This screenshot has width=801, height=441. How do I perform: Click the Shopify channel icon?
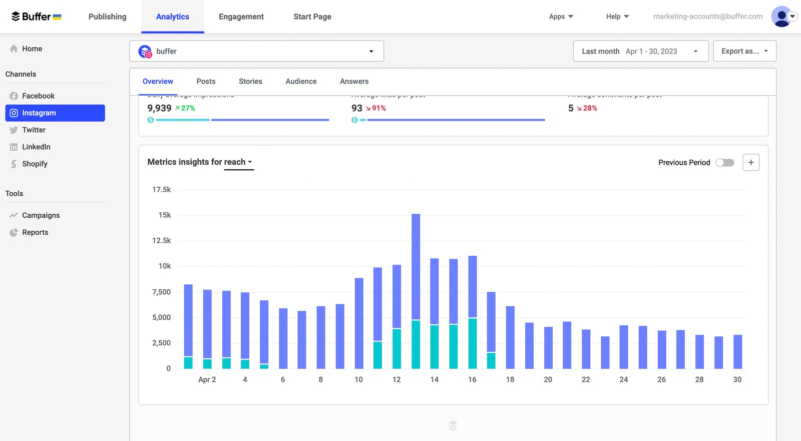[14, 164]
